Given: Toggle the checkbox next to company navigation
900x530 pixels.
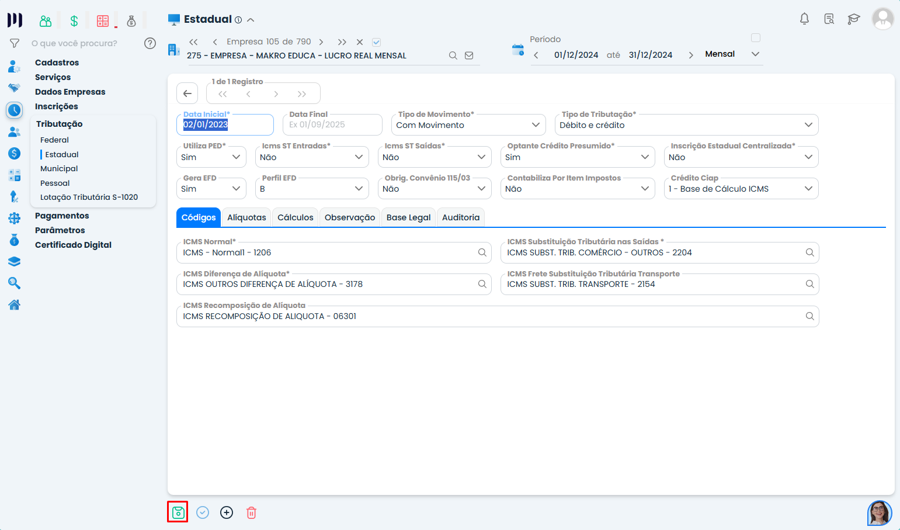Looking at the screenshot, I should point(377,42).
